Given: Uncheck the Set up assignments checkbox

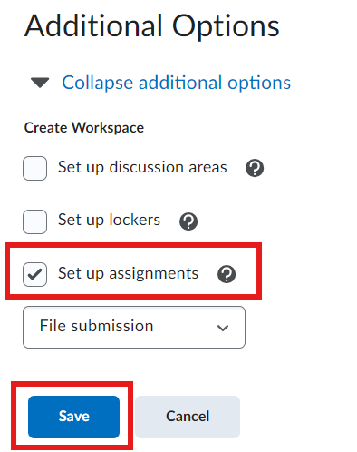Looking at the screenshot, I should [x=34, y=274].
